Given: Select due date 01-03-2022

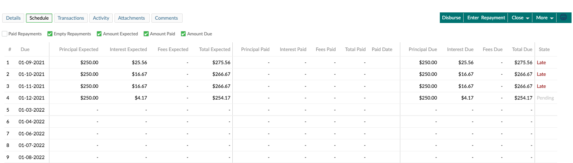Looking at the screenshot, I should click(x=31, y=110).
